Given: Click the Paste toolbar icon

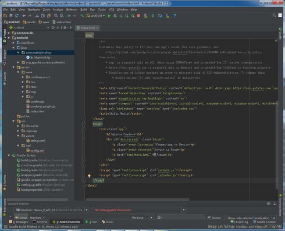Looking at the screenshot, I should (49, 16).
